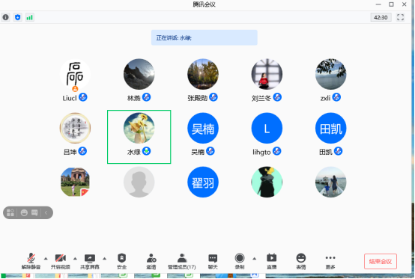Screen dimensions: 415x279
Task: Expand audio options arrow beside microphone
Action: (x=46, y=258)
